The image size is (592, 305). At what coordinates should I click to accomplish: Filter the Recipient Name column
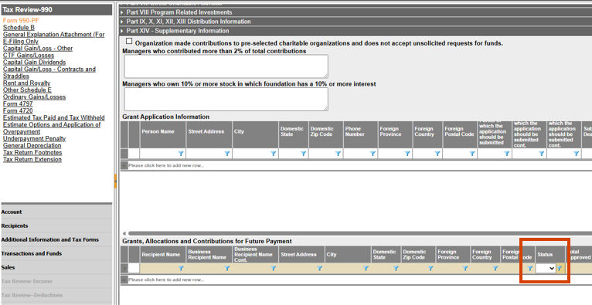(181, 269)
